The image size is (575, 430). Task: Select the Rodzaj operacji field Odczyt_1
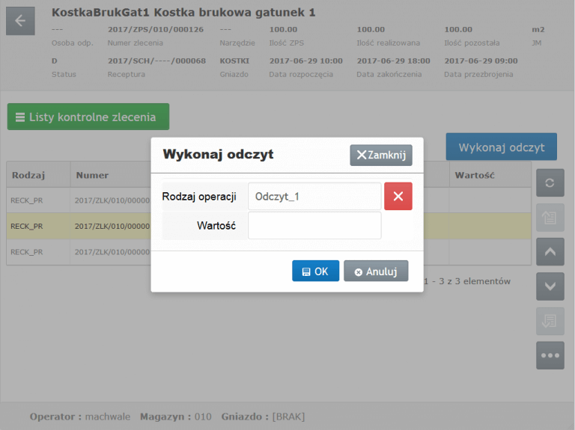(314, 197)
